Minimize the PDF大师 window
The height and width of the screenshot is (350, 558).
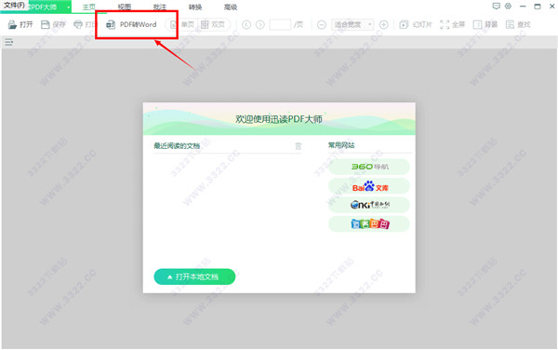pos(523,7)
